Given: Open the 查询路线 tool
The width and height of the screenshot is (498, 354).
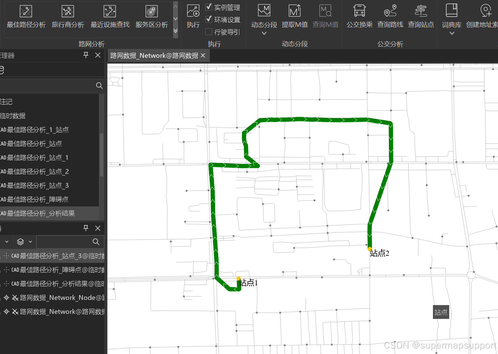Looking at the screenshot, I should tap(390, 16).
